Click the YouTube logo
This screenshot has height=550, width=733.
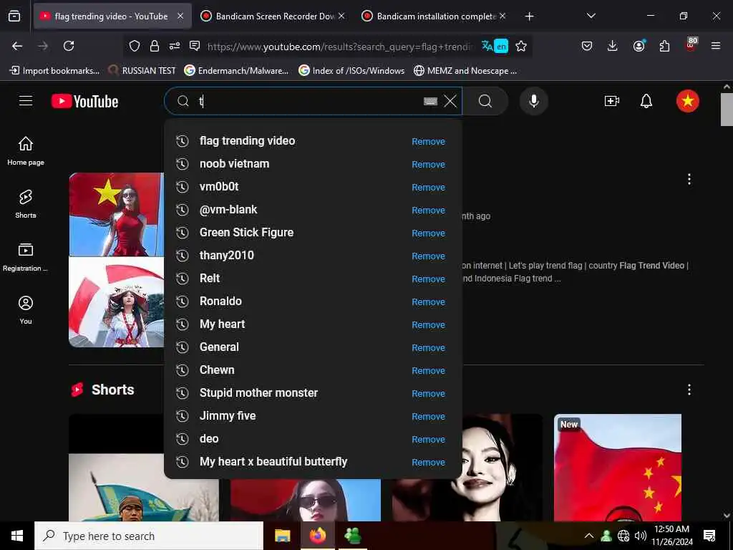click(x=84, y=101)
